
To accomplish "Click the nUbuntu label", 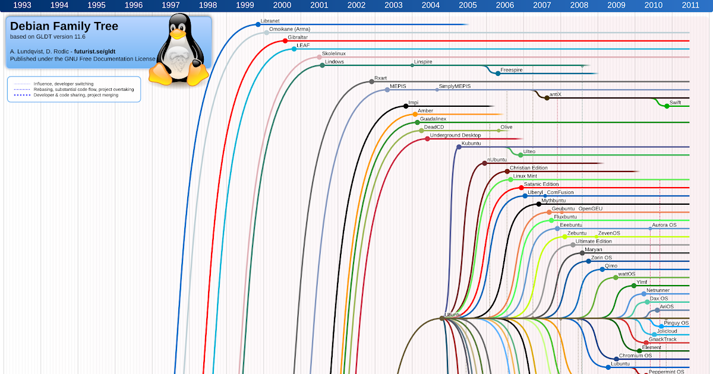I will 497,160.
